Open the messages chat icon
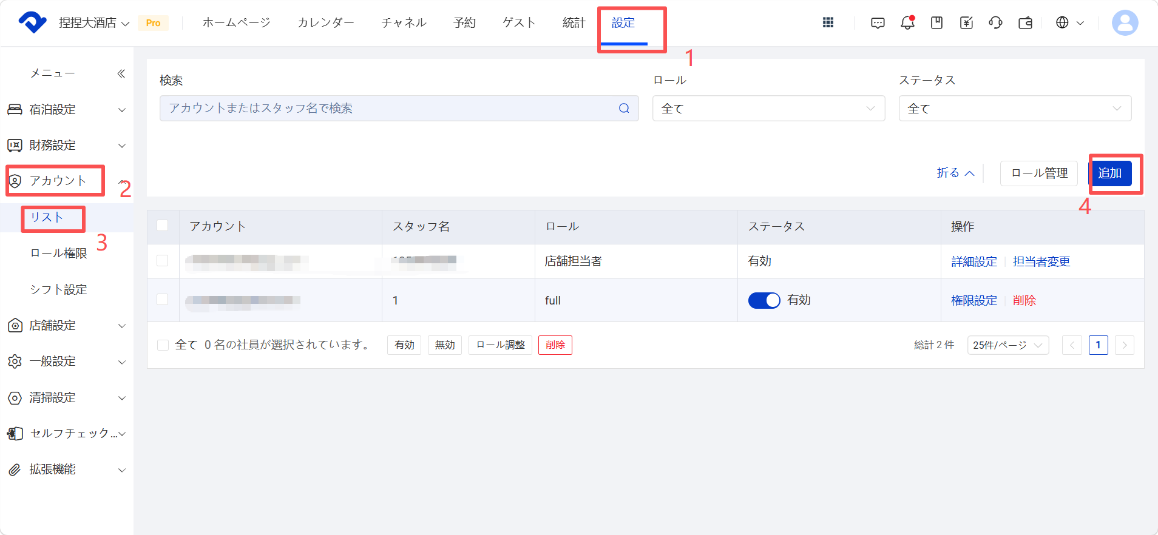Screen dimensions: 1158x535 pos(878,23)
